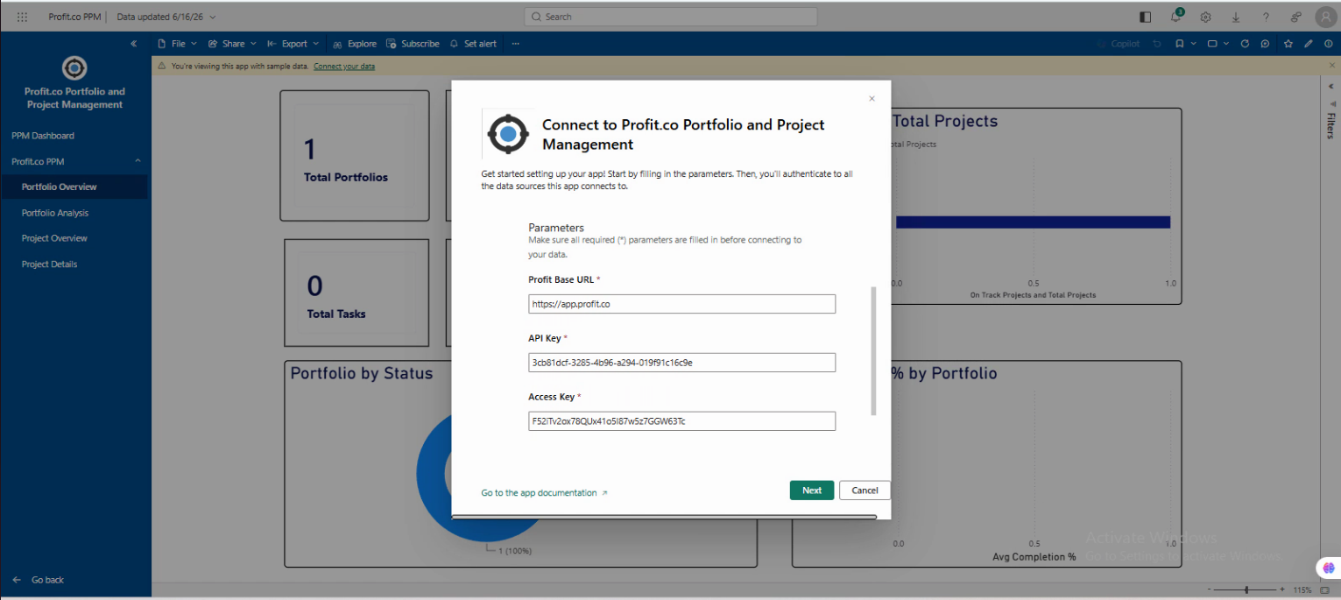Image resolution: width=1341 pixels, height=600 pixels.
Task: Open the info circle icon
Action: pos(1329,44)
